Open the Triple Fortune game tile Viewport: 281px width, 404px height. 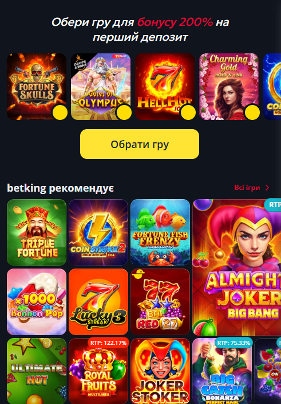(x=37, y=232)
